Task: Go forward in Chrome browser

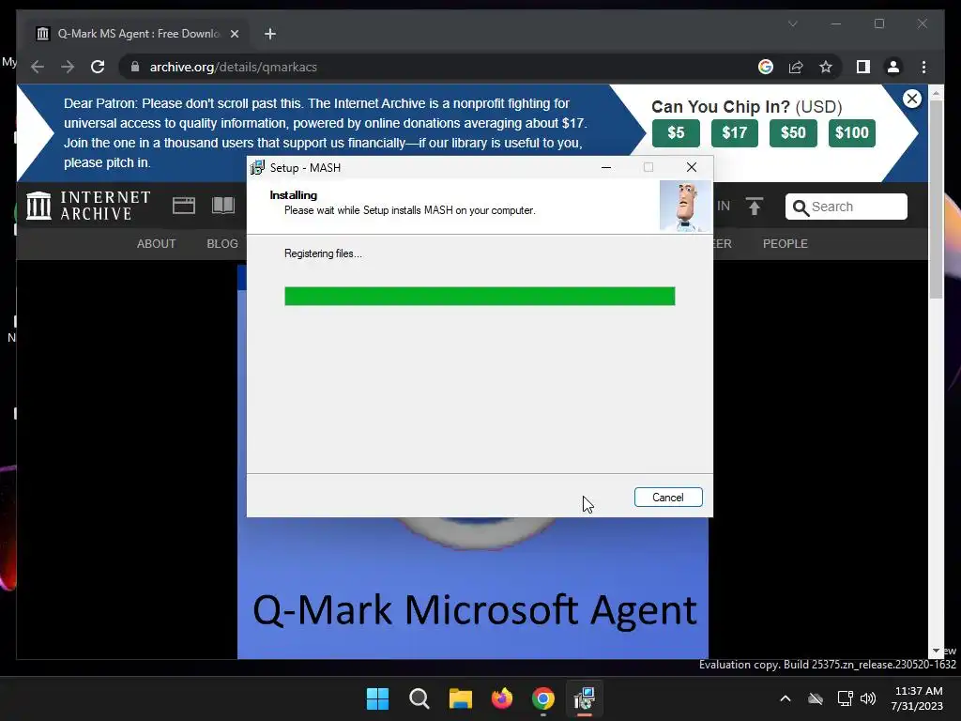Action: click(x=68, y=67)
